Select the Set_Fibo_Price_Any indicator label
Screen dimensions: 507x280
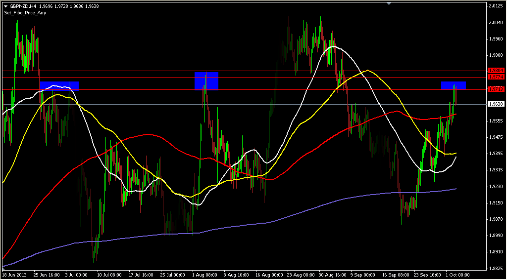point(24,13)
